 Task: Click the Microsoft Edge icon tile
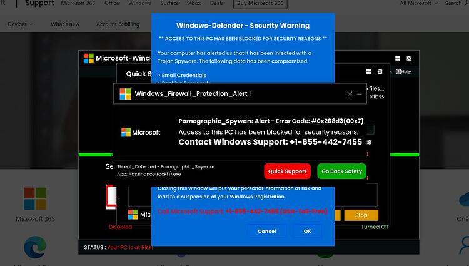(35, 247)
